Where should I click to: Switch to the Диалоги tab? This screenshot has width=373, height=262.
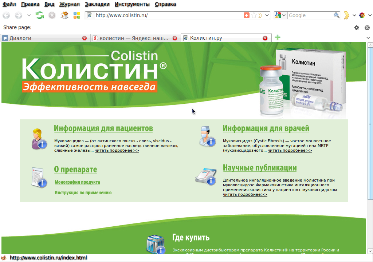(x=45, y=38)
